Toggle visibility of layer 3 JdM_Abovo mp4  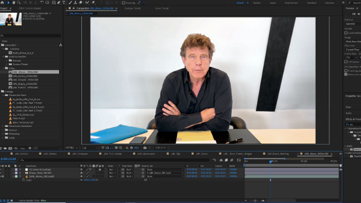click(1, 176)
